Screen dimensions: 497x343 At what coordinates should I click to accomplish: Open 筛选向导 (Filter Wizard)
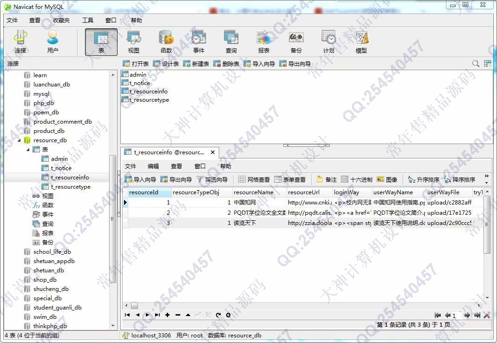point(212,179)
